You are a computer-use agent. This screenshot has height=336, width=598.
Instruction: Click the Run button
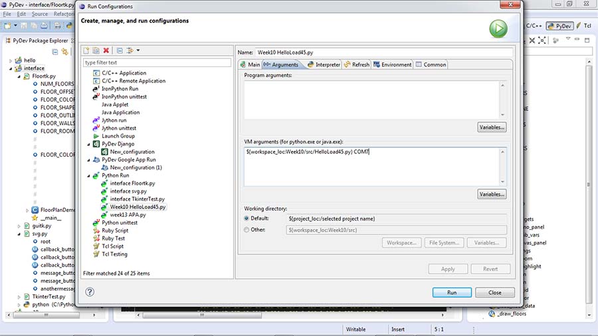coord(452,293)
